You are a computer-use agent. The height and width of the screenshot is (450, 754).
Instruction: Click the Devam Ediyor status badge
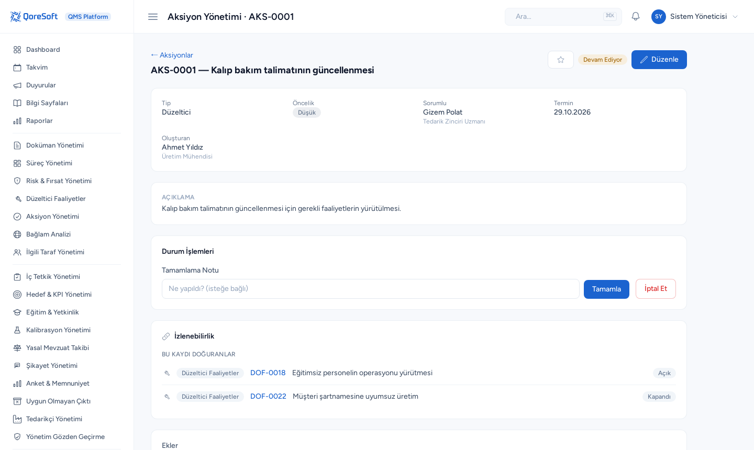(603, 60)
